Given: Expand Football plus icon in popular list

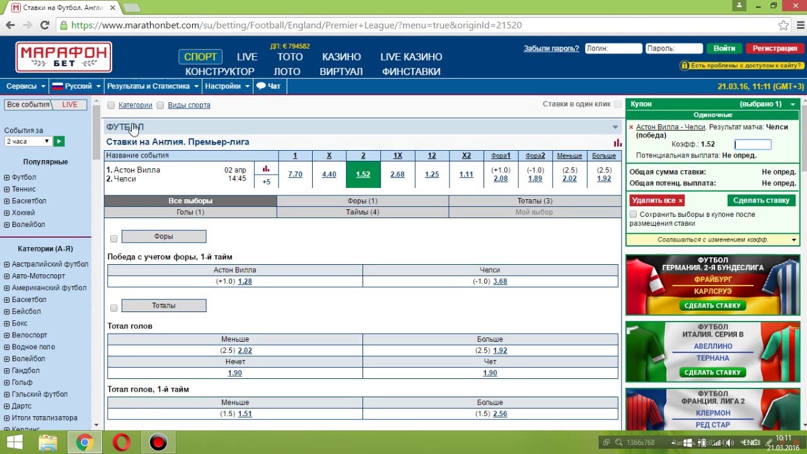Looking at the screenshot, I should tap(7, 178).
